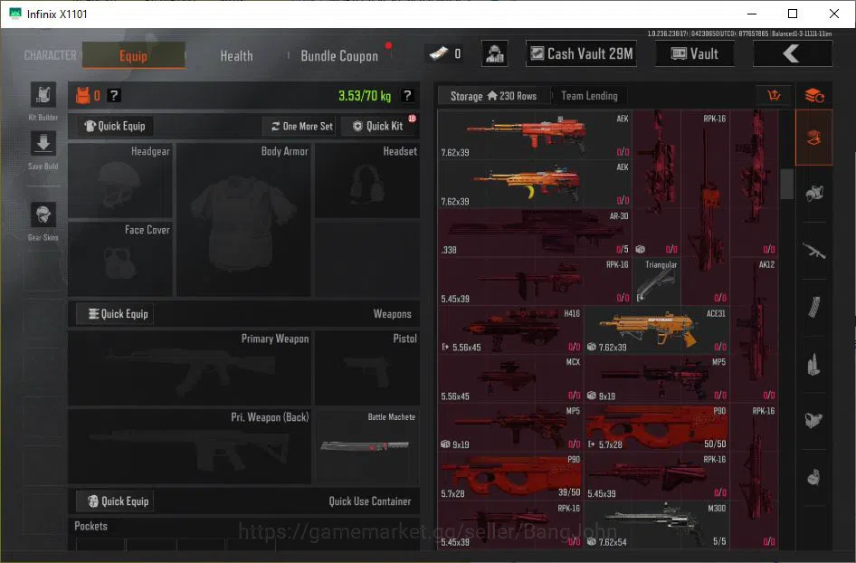
Task: Click Quick Equip for Quick Use Container
Action: tap(115, 501)
